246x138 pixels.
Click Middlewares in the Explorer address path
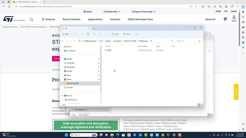click(x=143, y=41)
